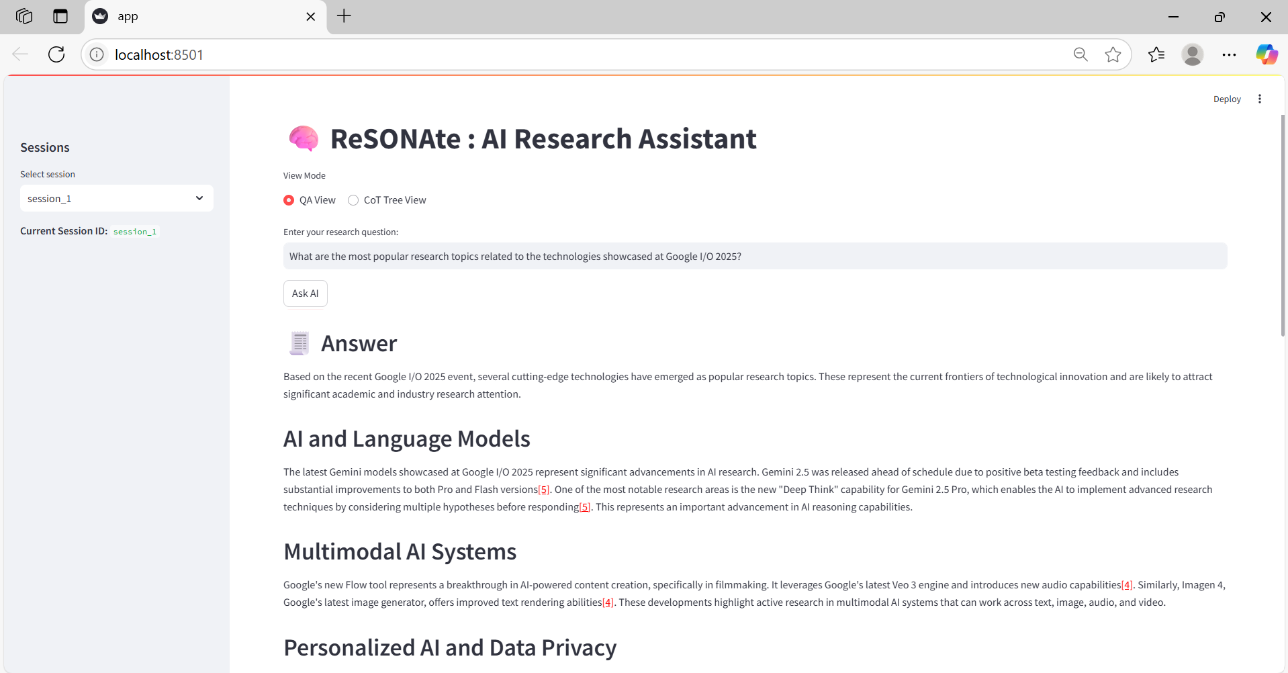1288x673 pixels.
Task: Click the page vertical scrollbar
Action: click(x=1283, y=225)
